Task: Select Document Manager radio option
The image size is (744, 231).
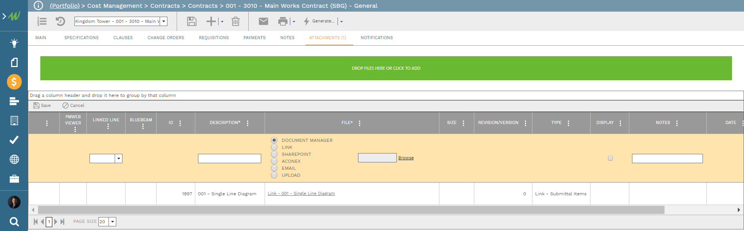Action: (x=274, y=140)
